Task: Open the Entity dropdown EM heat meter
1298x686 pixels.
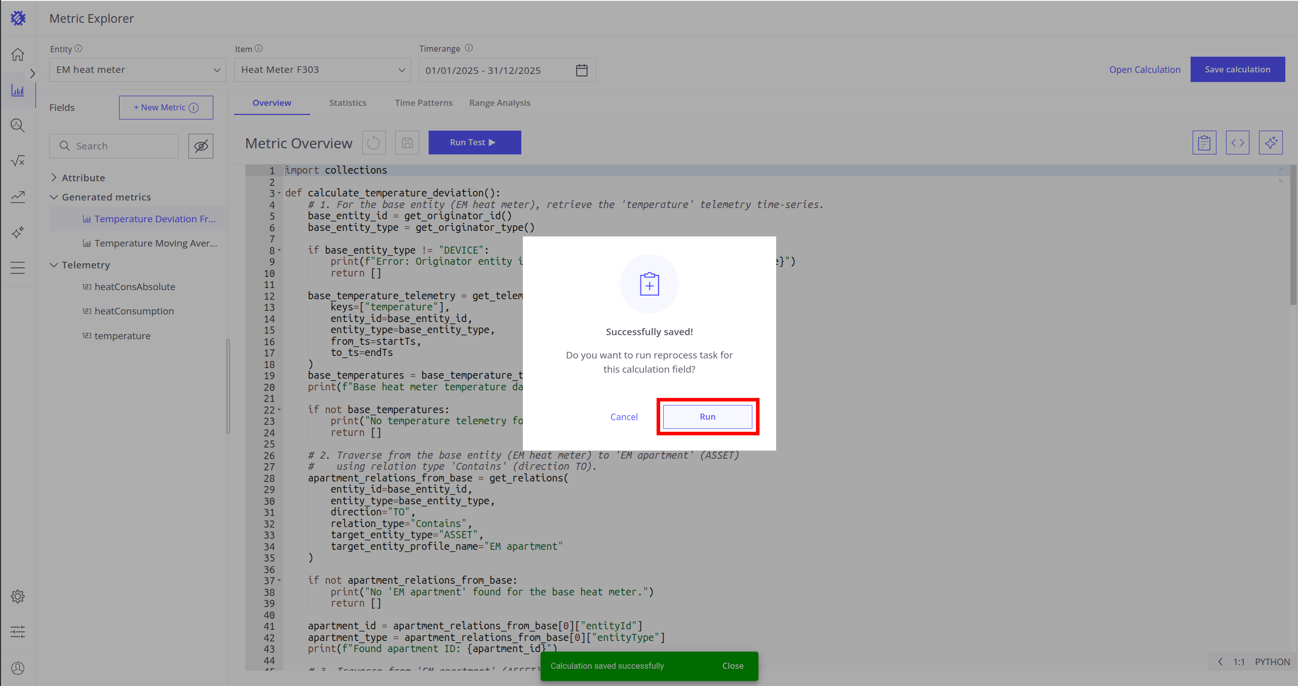Action: click(137, 70)
